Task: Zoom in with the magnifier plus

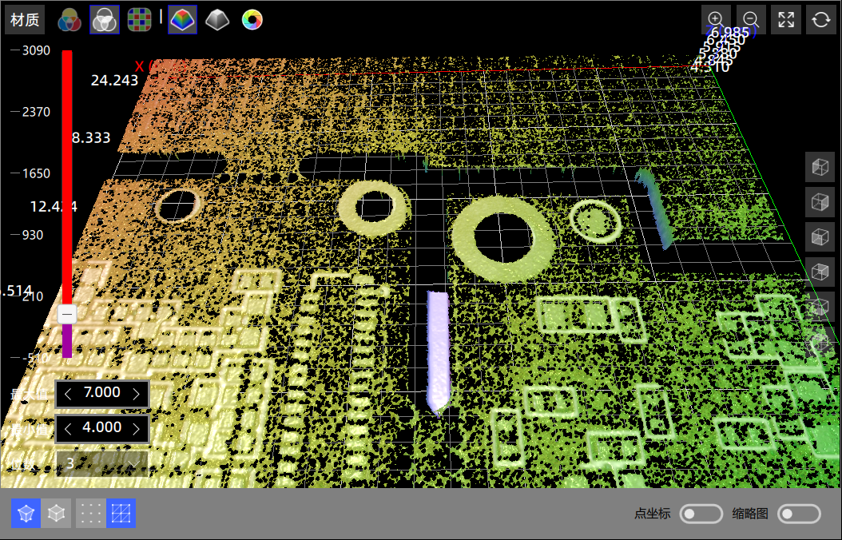Action: tap(716, 20)
